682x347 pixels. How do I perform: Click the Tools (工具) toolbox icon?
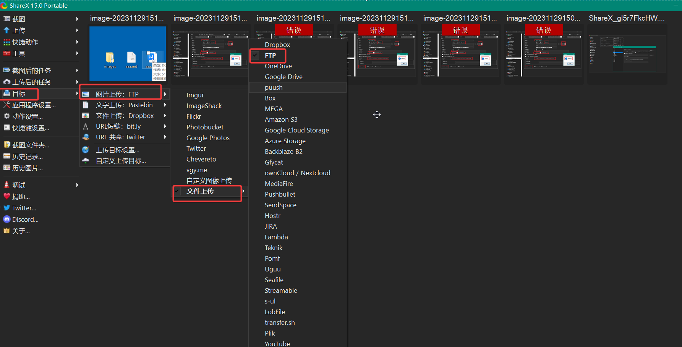(x=6, y=53)
